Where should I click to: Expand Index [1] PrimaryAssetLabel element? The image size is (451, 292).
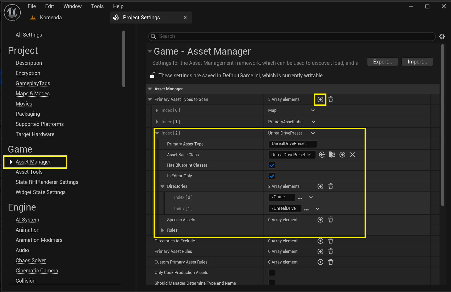(157, 122)
